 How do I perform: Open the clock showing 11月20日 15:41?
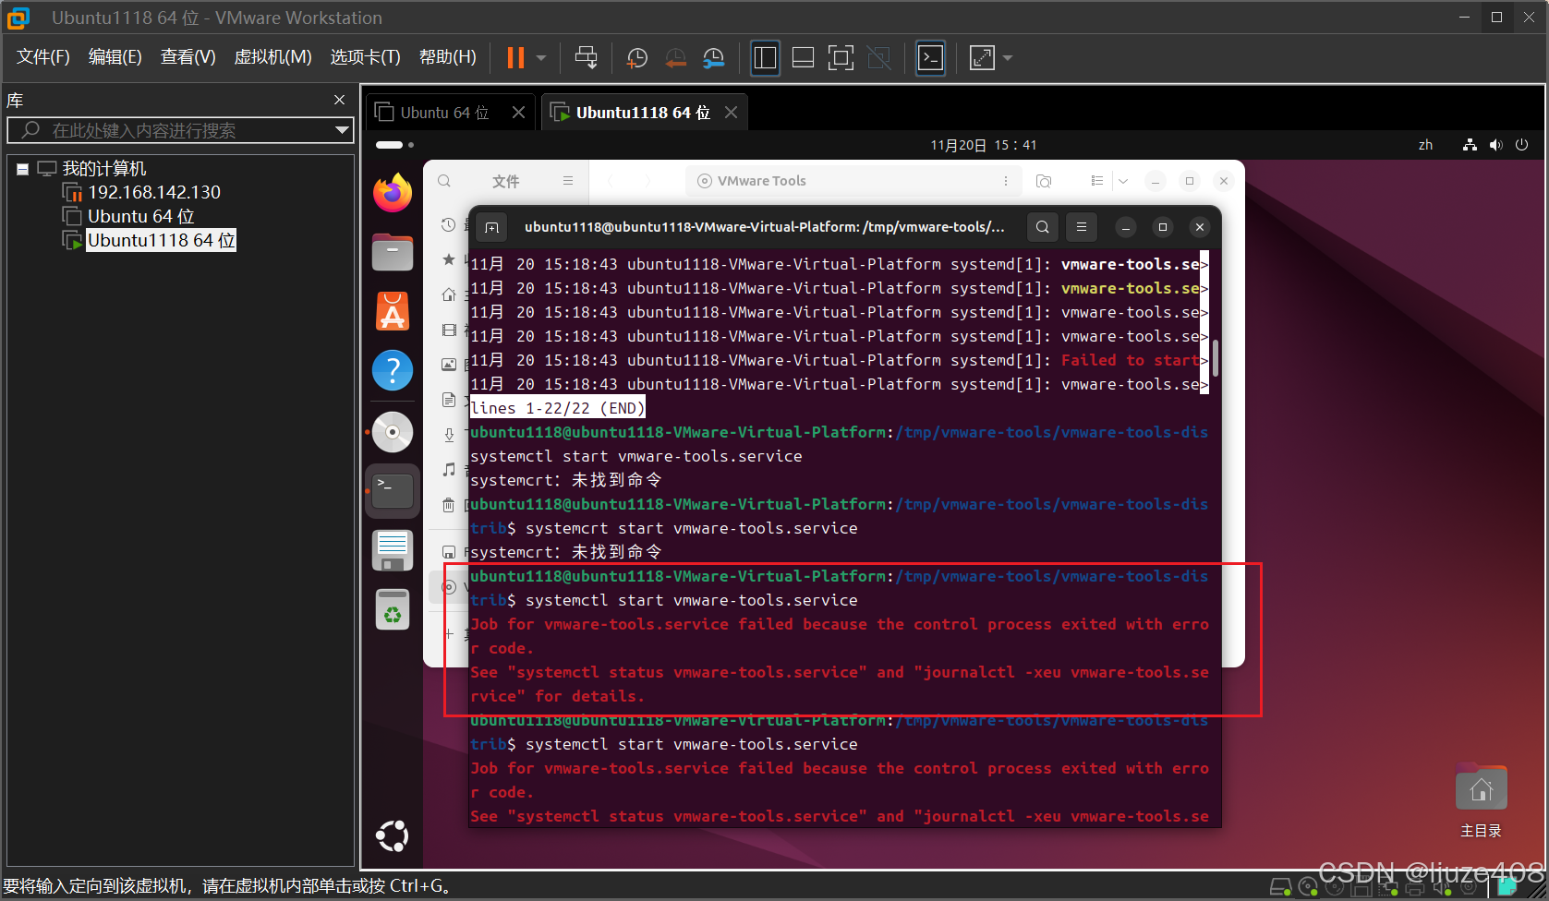coord(983,145)
